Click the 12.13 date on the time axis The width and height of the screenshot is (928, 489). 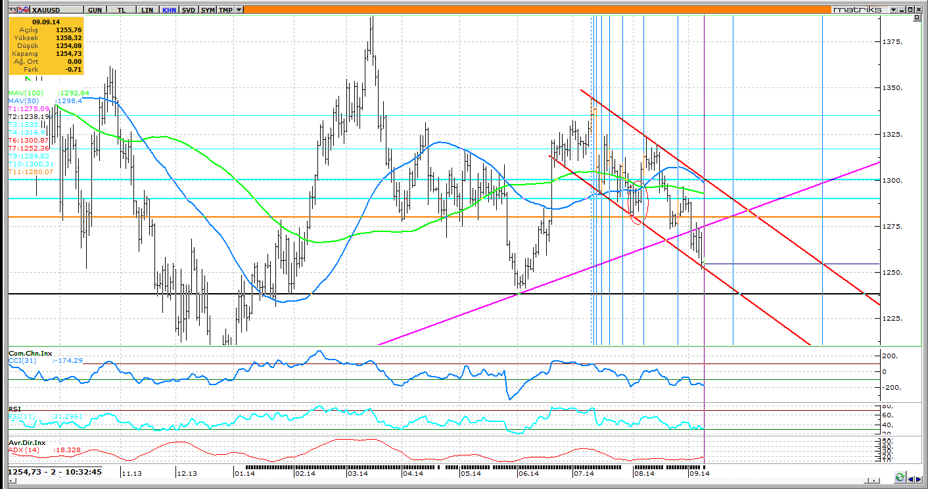187,473
